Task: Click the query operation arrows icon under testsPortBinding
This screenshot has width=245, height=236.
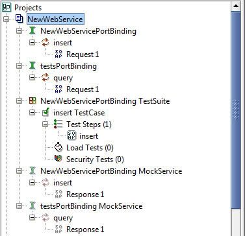Action: (45, 78)
